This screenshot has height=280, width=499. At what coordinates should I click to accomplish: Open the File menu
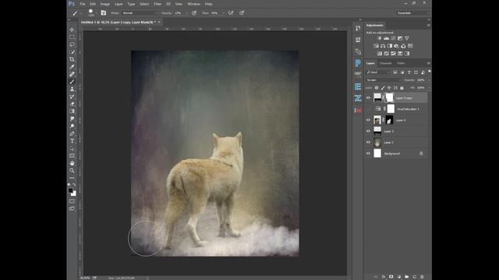coord(83,4)
